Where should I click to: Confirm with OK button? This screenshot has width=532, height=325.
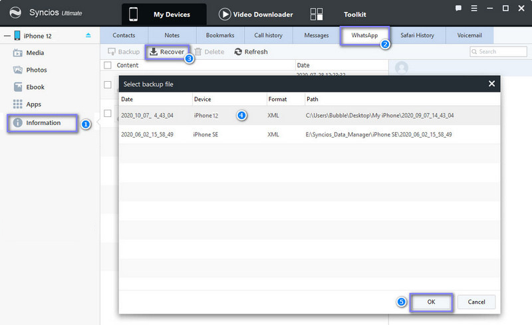[x=431, y=302]
